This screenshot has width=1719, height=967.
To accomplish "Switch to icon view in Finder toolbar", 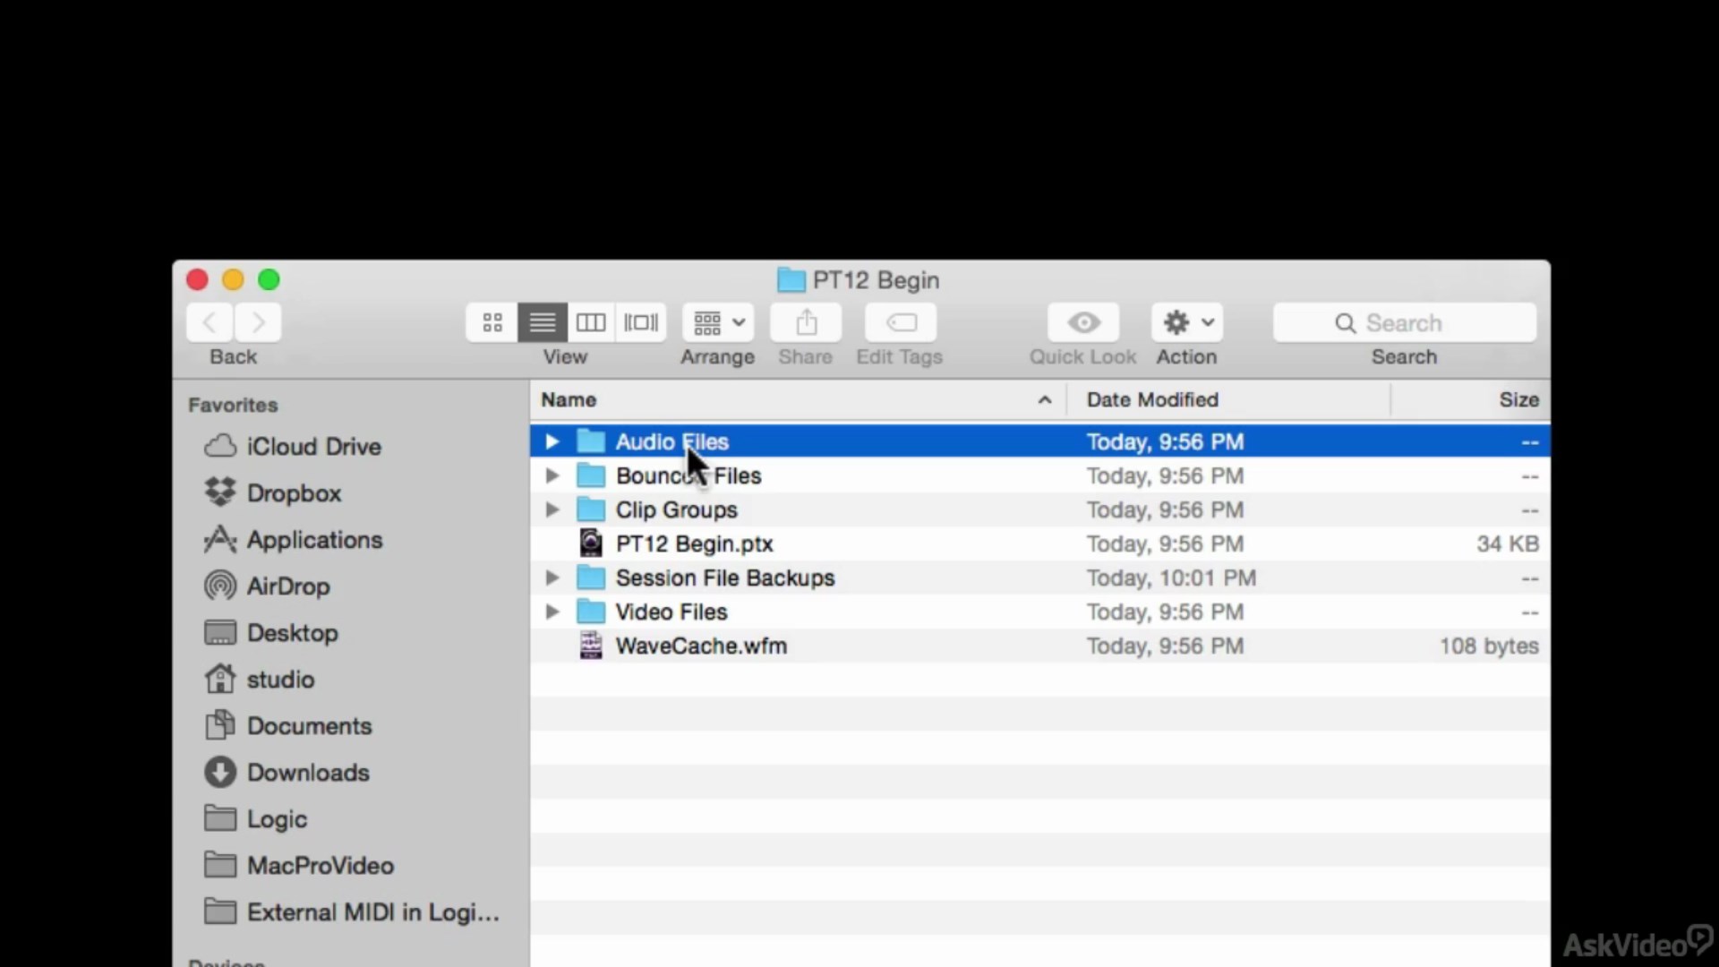I will [x=492, y=322].
